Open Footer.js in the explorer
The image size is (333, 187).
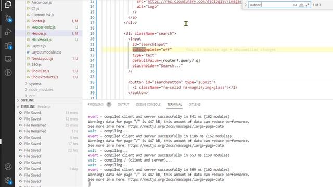tap(39, 21)
